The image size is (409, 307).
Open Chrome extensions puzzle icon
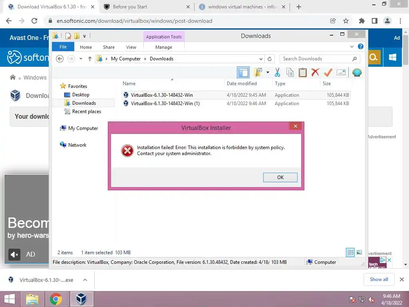(361, 21)
